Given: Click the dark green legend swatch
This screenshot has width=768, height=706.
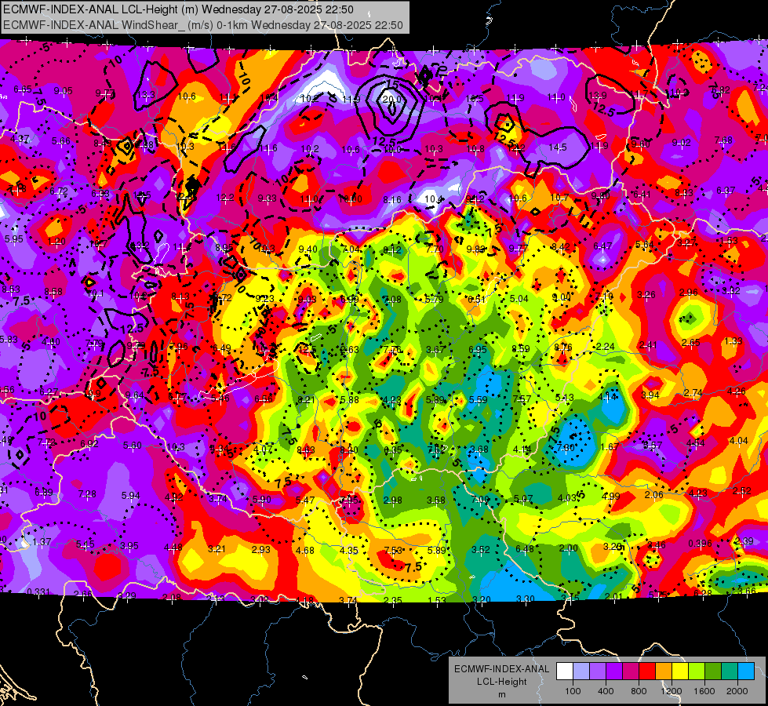Looking at the screenshot, I should (712, 671).
